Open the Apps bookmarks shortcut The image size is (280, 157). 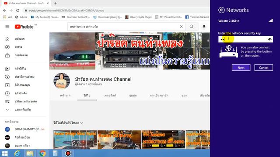7,17
